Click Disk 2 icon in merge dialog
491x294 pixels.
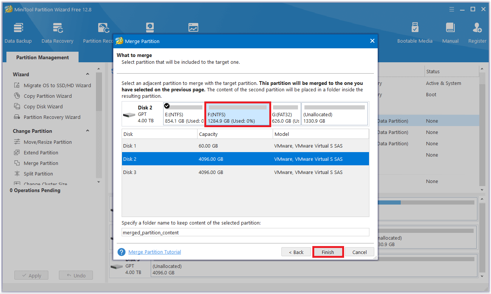pos(129,114)
